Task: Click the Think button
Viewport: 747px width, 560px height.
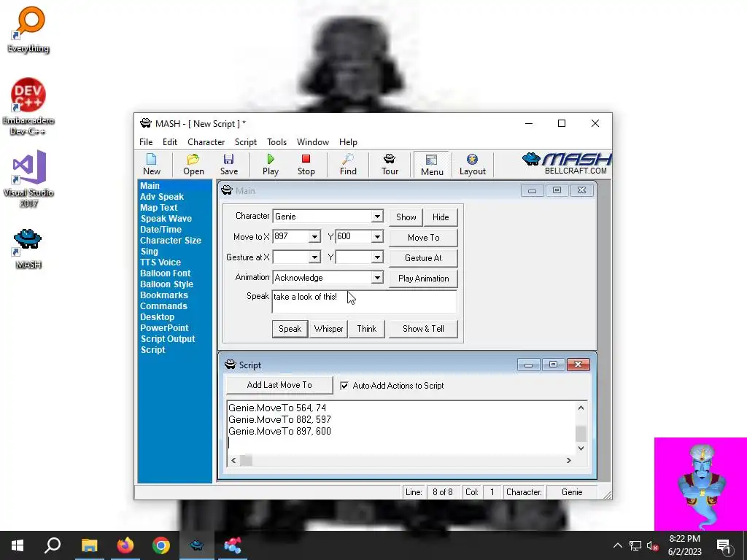Action: tap(367, 329)
